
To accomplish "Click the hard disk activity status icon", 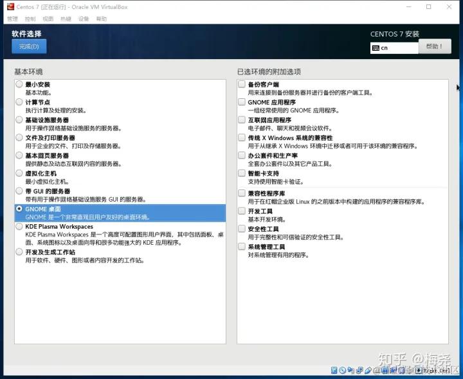I will click(x=334, y=371).
